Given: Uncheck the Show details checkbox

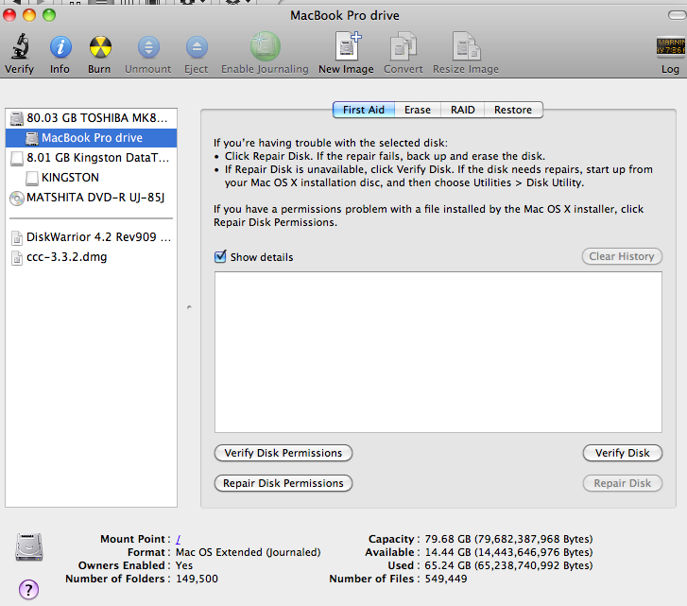Looking at the screenshot, I should [x=220, y=256].
